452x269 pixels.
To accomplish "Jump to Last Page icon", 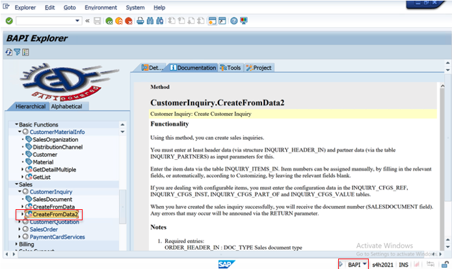I will click(201, 21).
